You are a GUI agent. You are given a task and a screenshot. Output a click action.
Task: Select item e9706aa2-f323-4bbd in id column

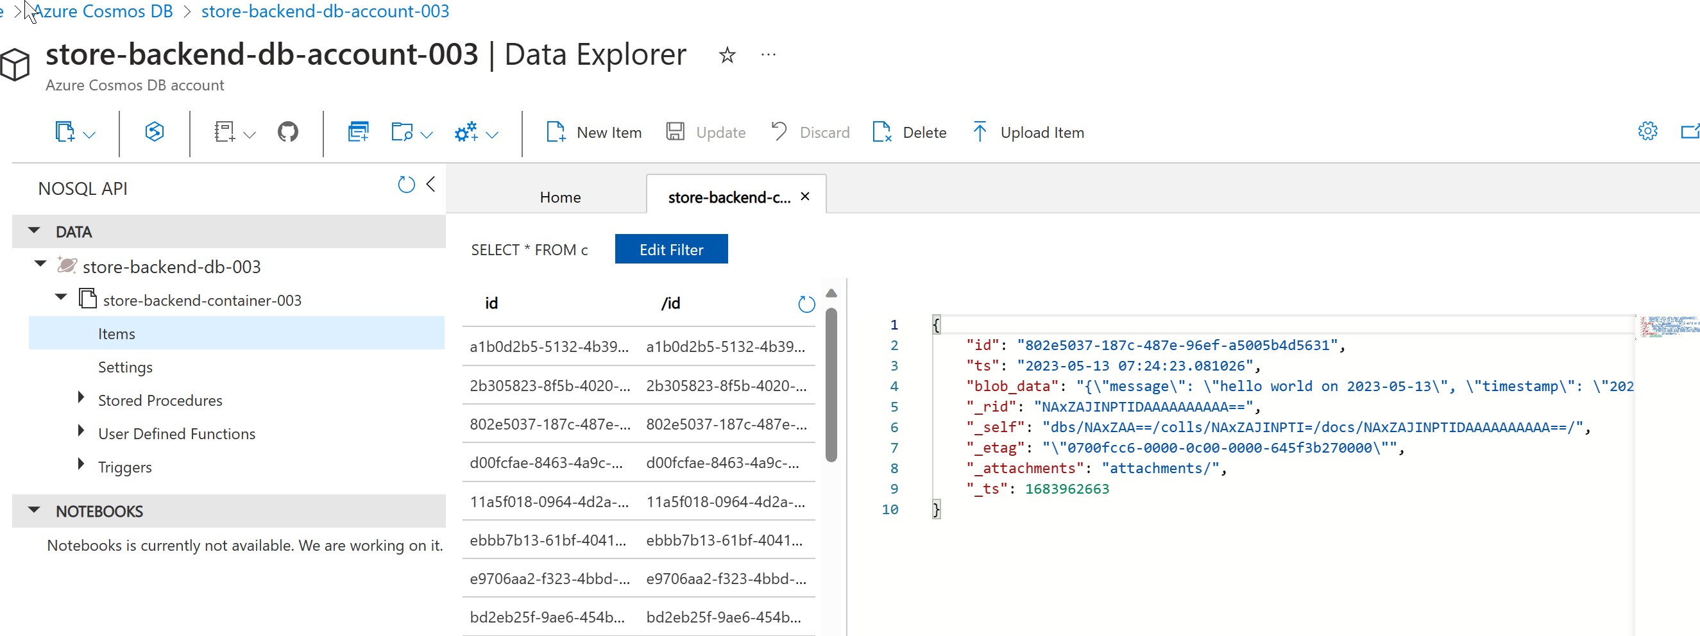click(x=550, y=578)
